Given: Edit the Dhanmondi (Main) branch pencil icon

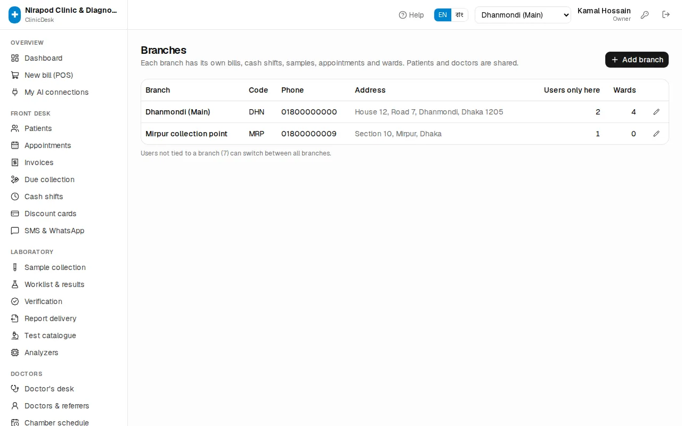Looking at the screenshot, I should coord(656,112).
